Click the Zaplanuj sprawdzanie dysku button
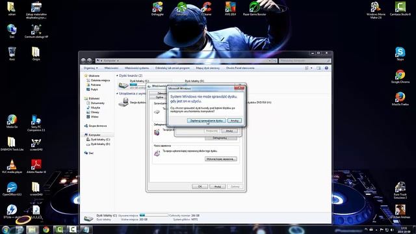Viewport: 416px width, 234px height. click(207, 121)
